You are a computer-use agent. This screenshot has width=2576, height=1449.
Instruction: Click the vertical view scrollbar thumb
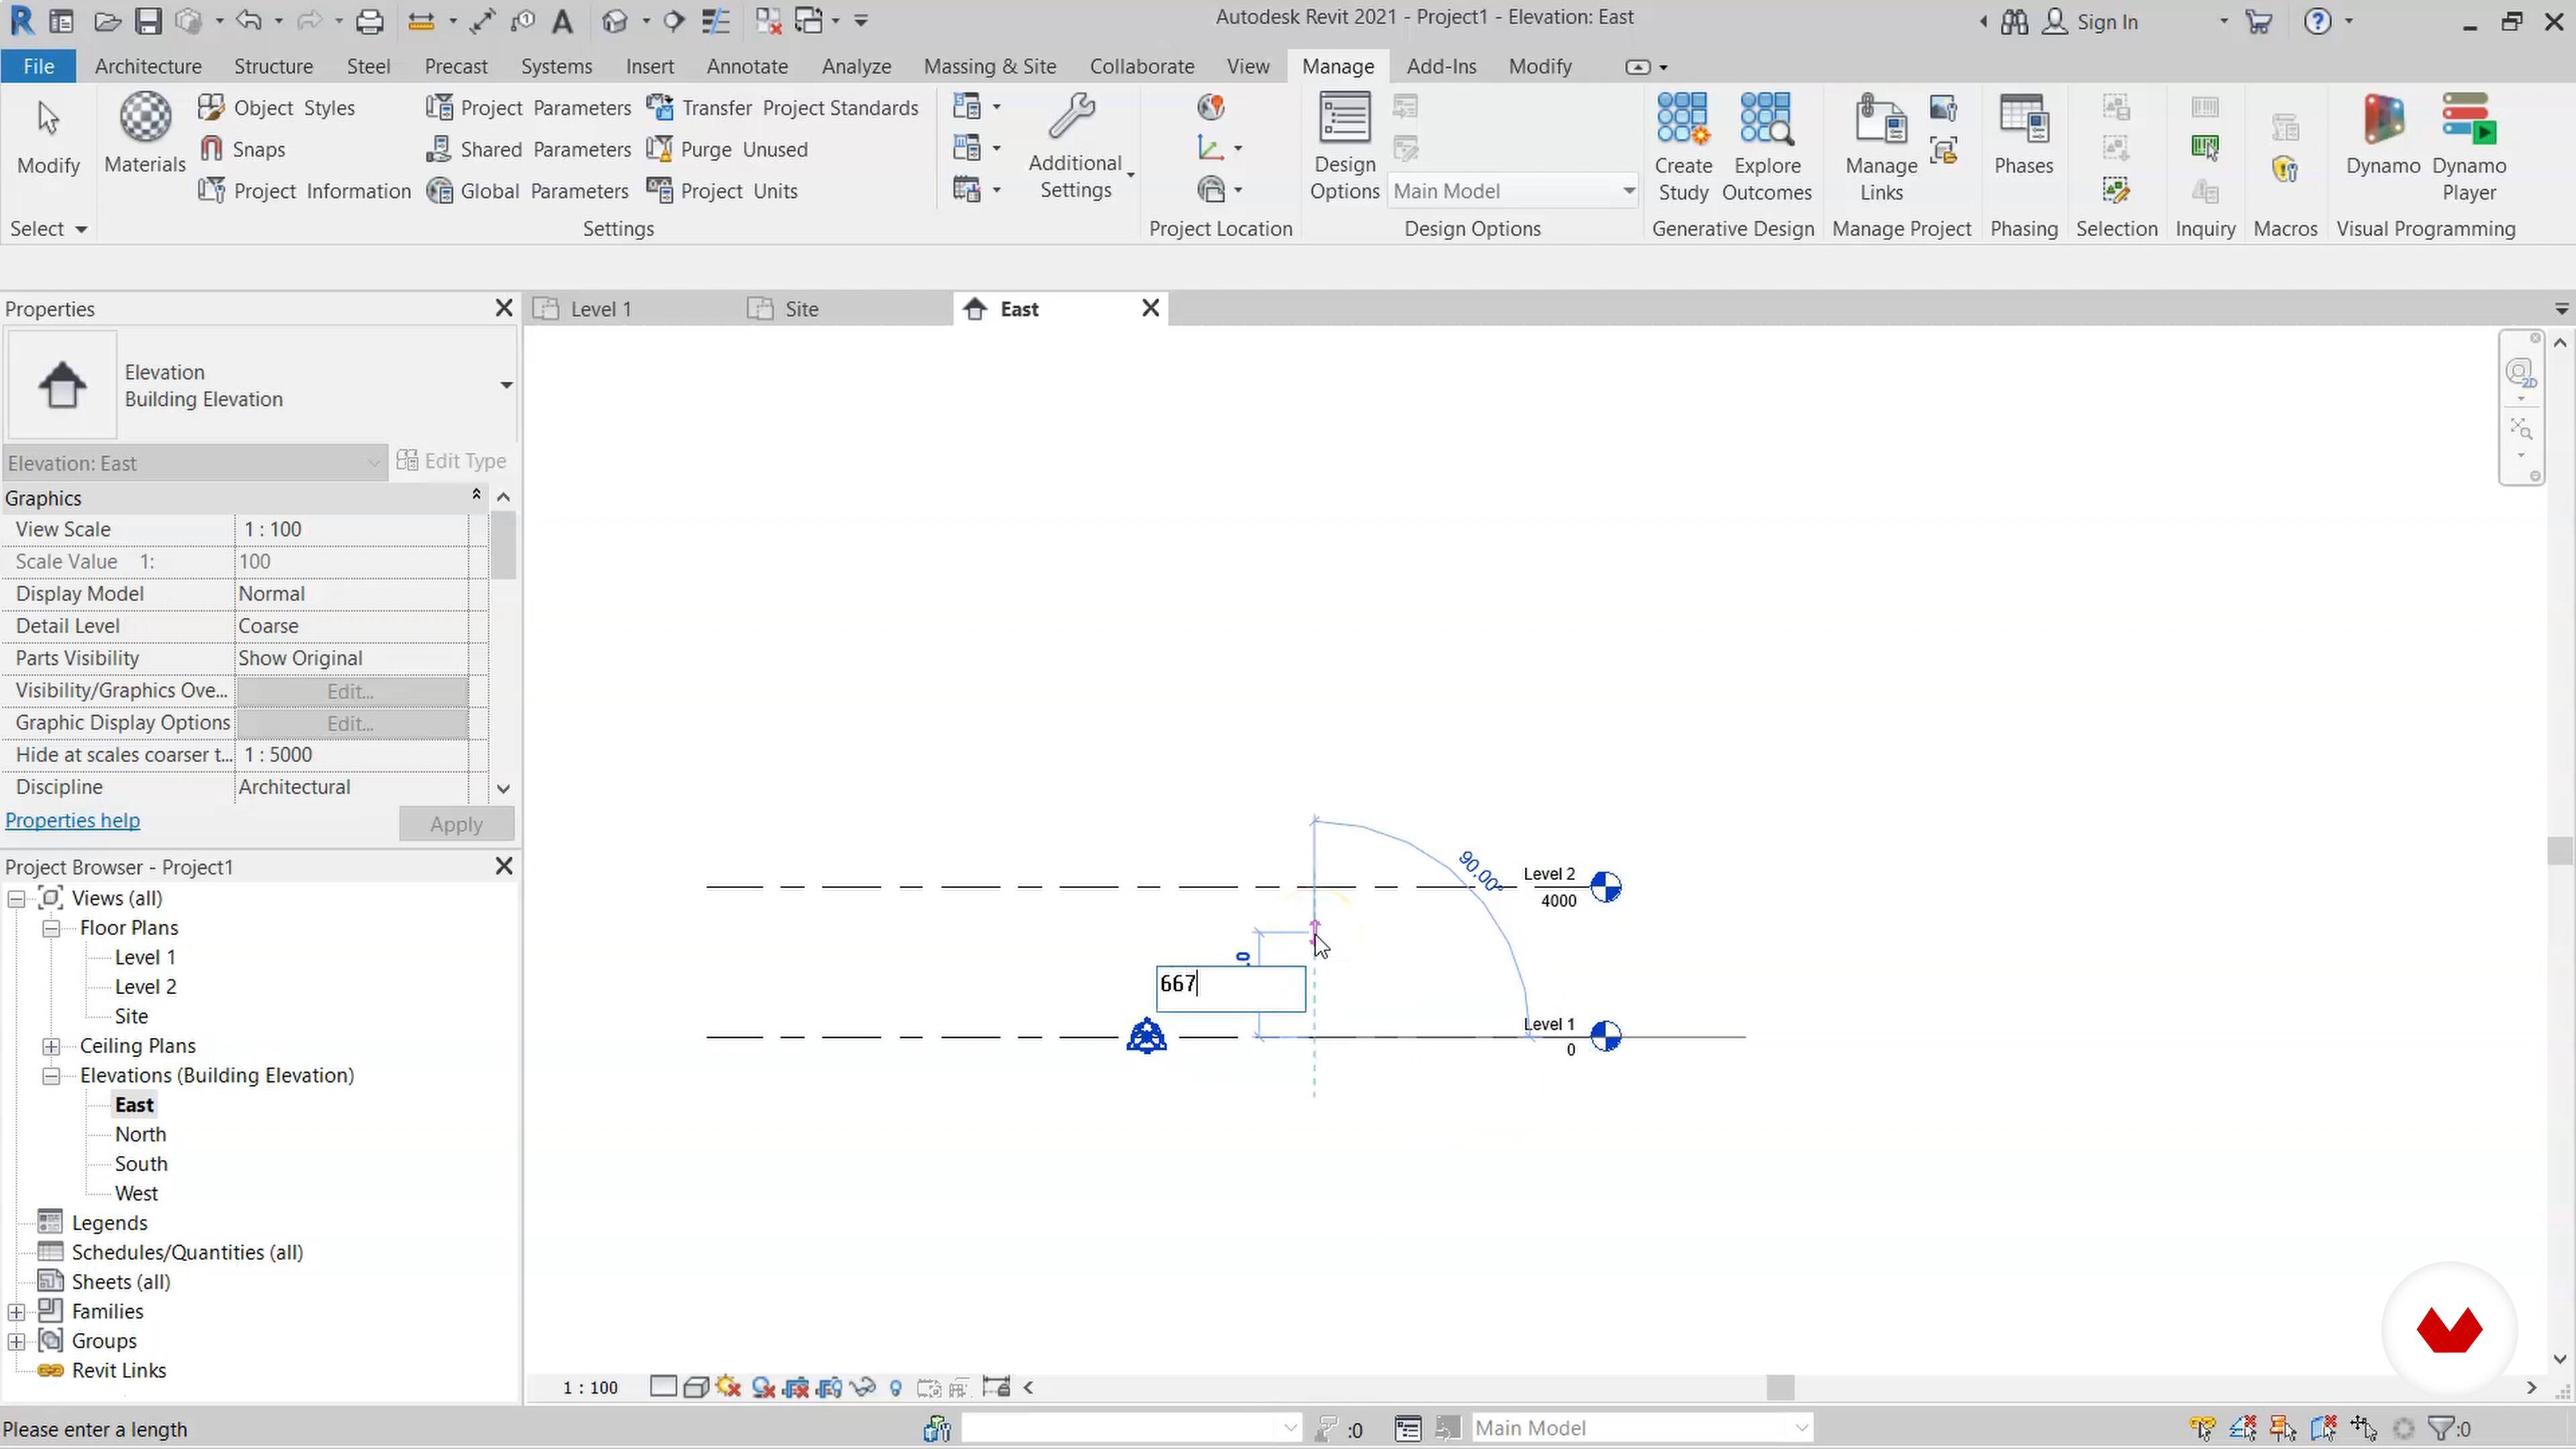tap(2560, 851)
